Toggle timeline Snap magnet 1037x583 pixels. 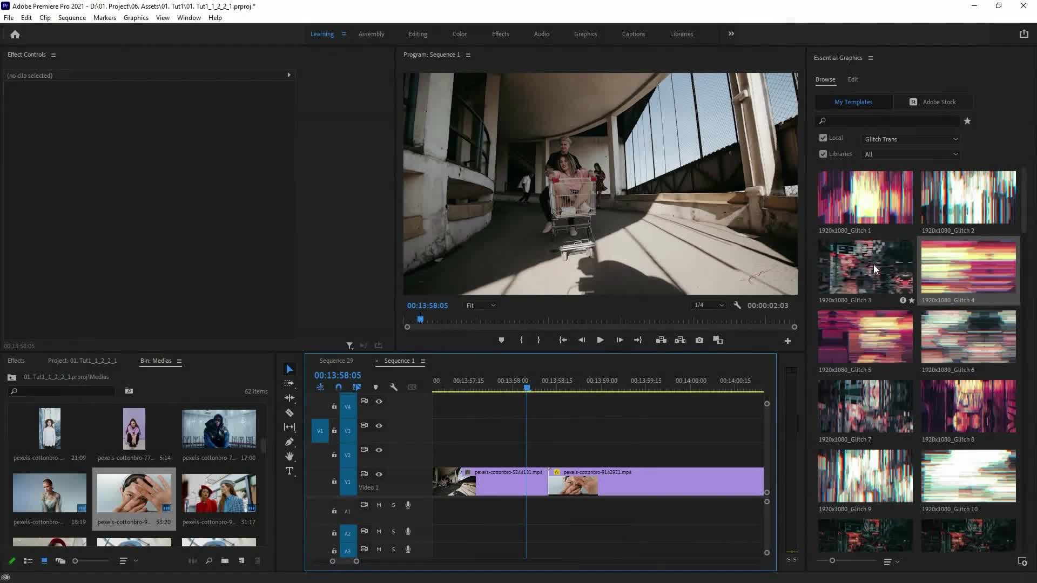pyautogui.click(x=339, y=387)
